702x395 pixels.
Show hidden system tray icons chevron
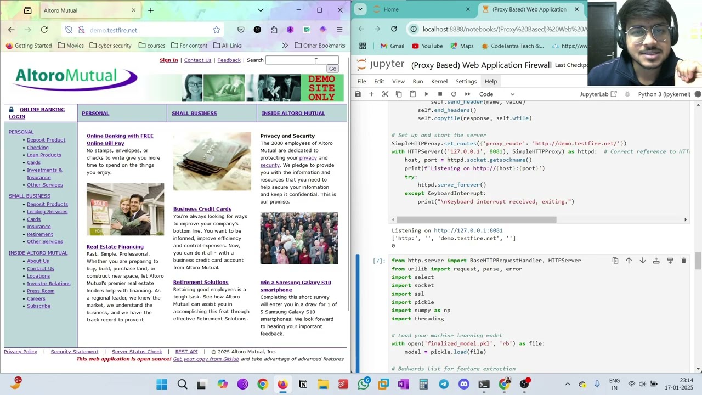568,385
